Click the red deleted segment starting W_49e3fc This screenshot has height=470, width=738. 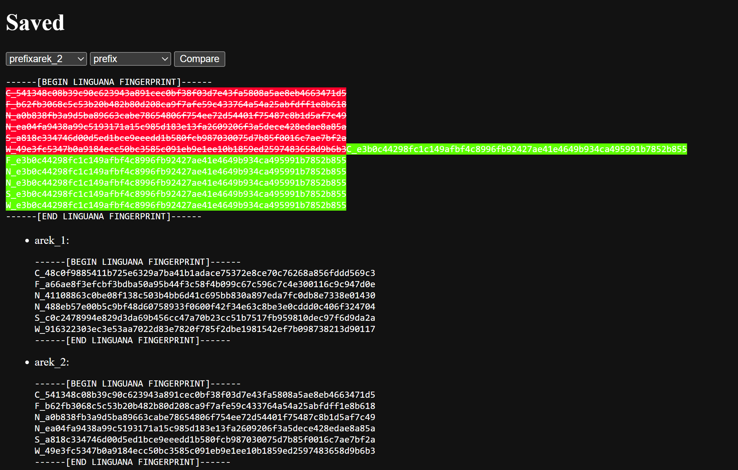(x=176, y=149)
